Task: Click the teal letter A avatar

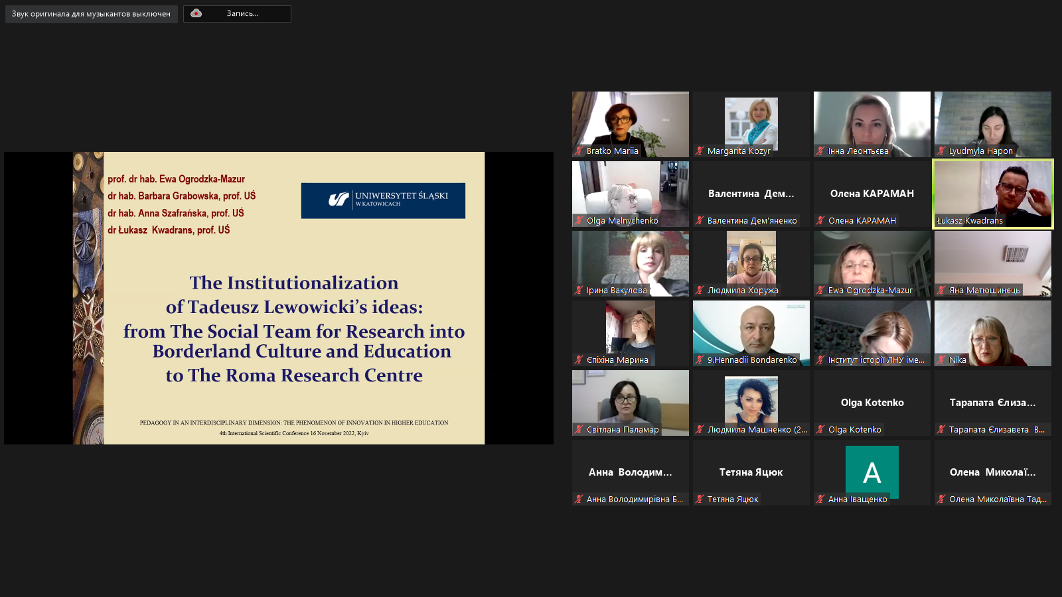Action: point(872,472)
